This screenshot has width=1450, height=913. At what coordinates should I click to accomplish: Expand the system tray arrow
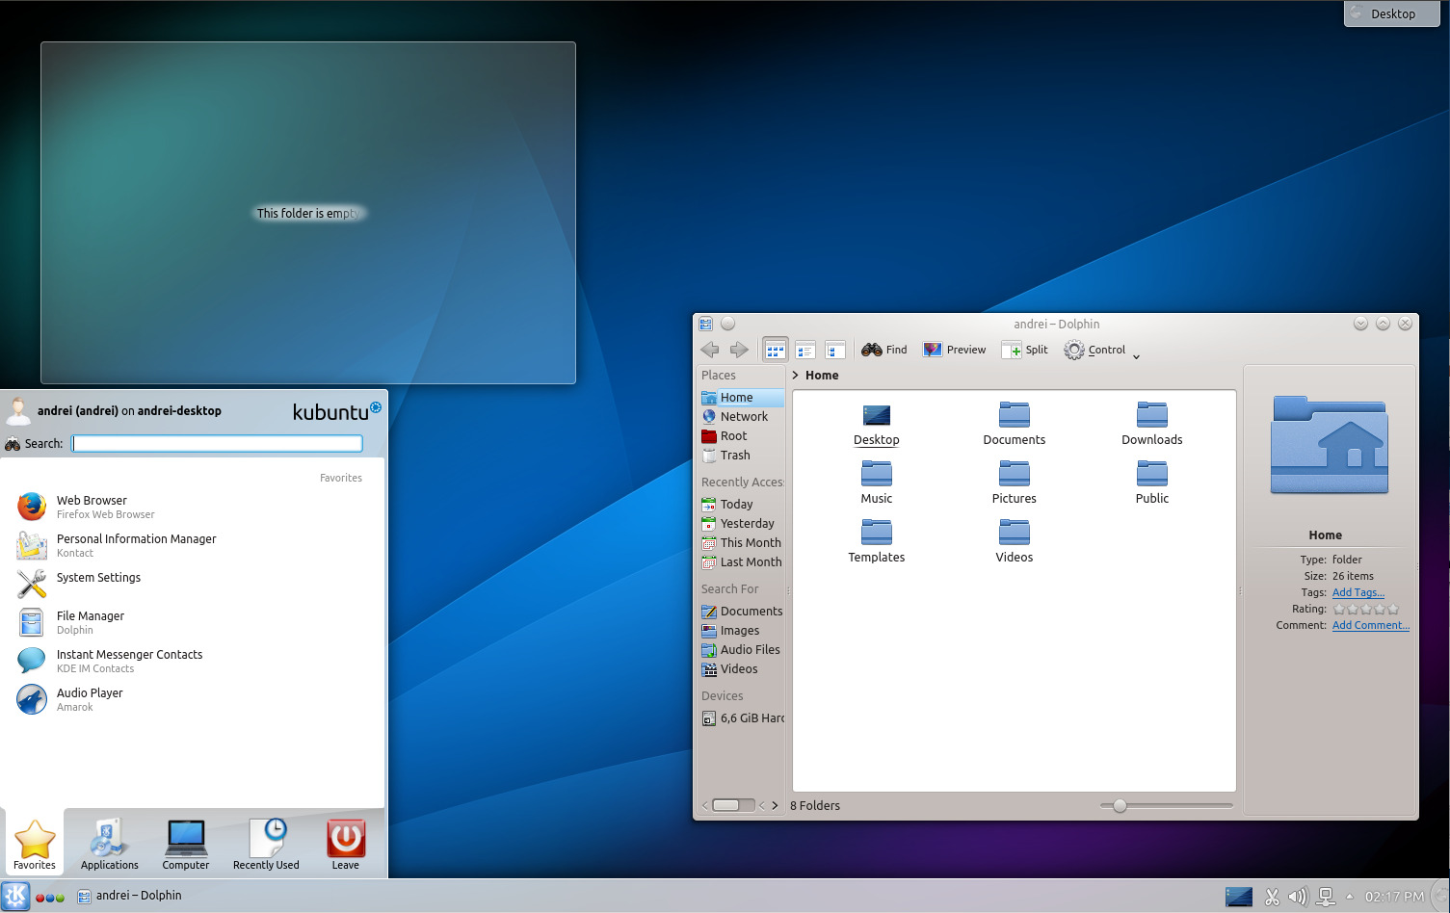click(x=1350, y=896)
